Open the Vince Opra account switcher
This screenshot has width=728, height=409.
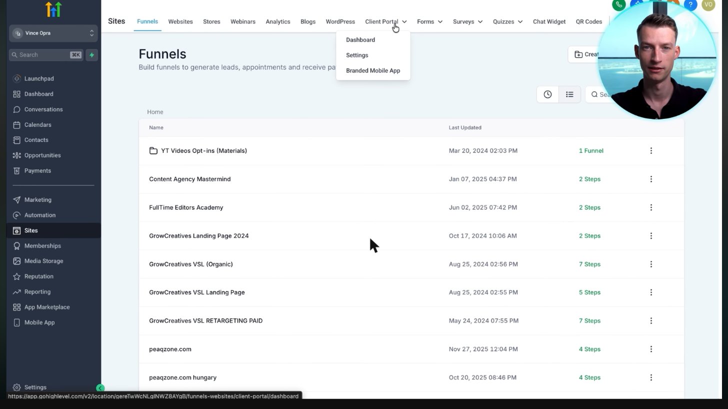pos(53,33)
